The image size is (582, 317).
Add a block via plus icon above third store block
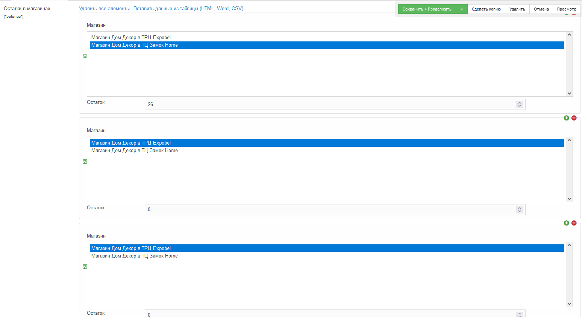click(566, 223)
